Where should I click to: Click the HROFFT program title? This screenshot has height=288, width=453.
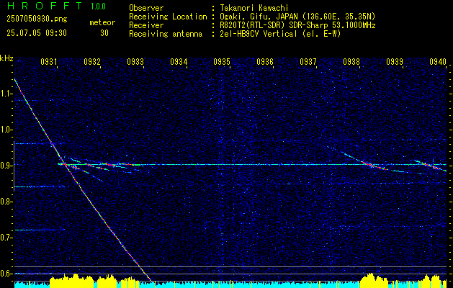point(45,6)
